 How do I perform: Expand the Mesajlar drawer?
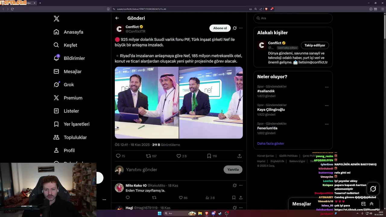point(372,204)
